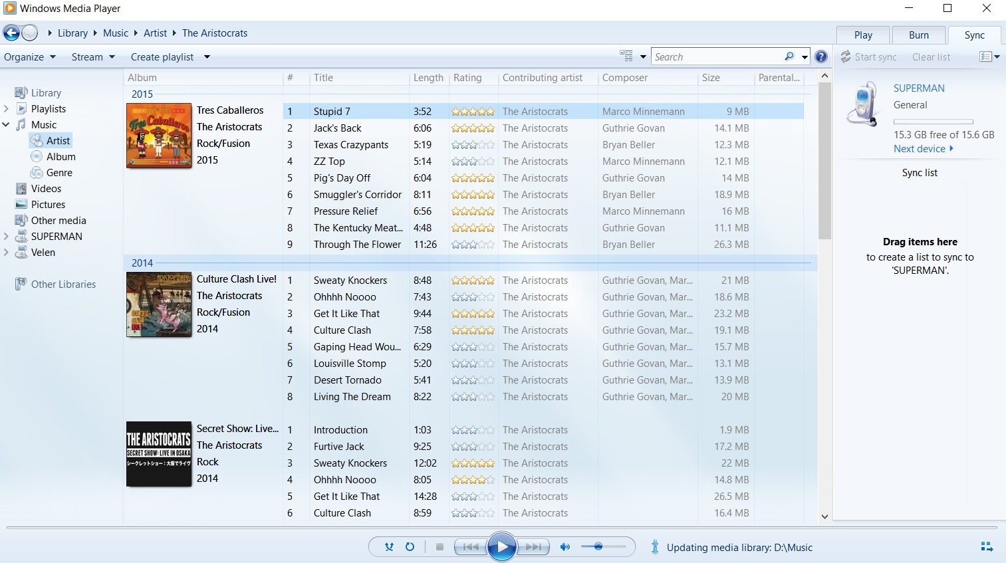Click the Play button in playback controls
Image resolution: width=1006 pixels, height=563 pixels.
[x=502, y=547]
